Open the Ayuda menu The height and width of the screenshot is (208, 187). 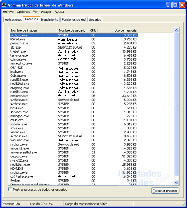[59, 12]
